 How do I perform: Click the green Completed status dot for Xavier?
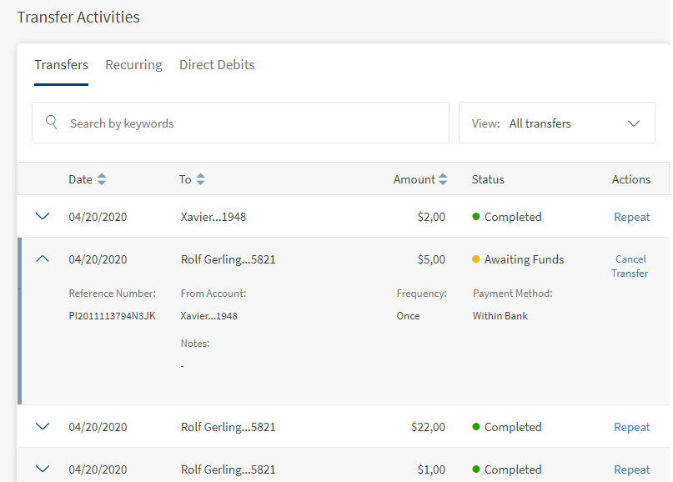pos(476,217)
